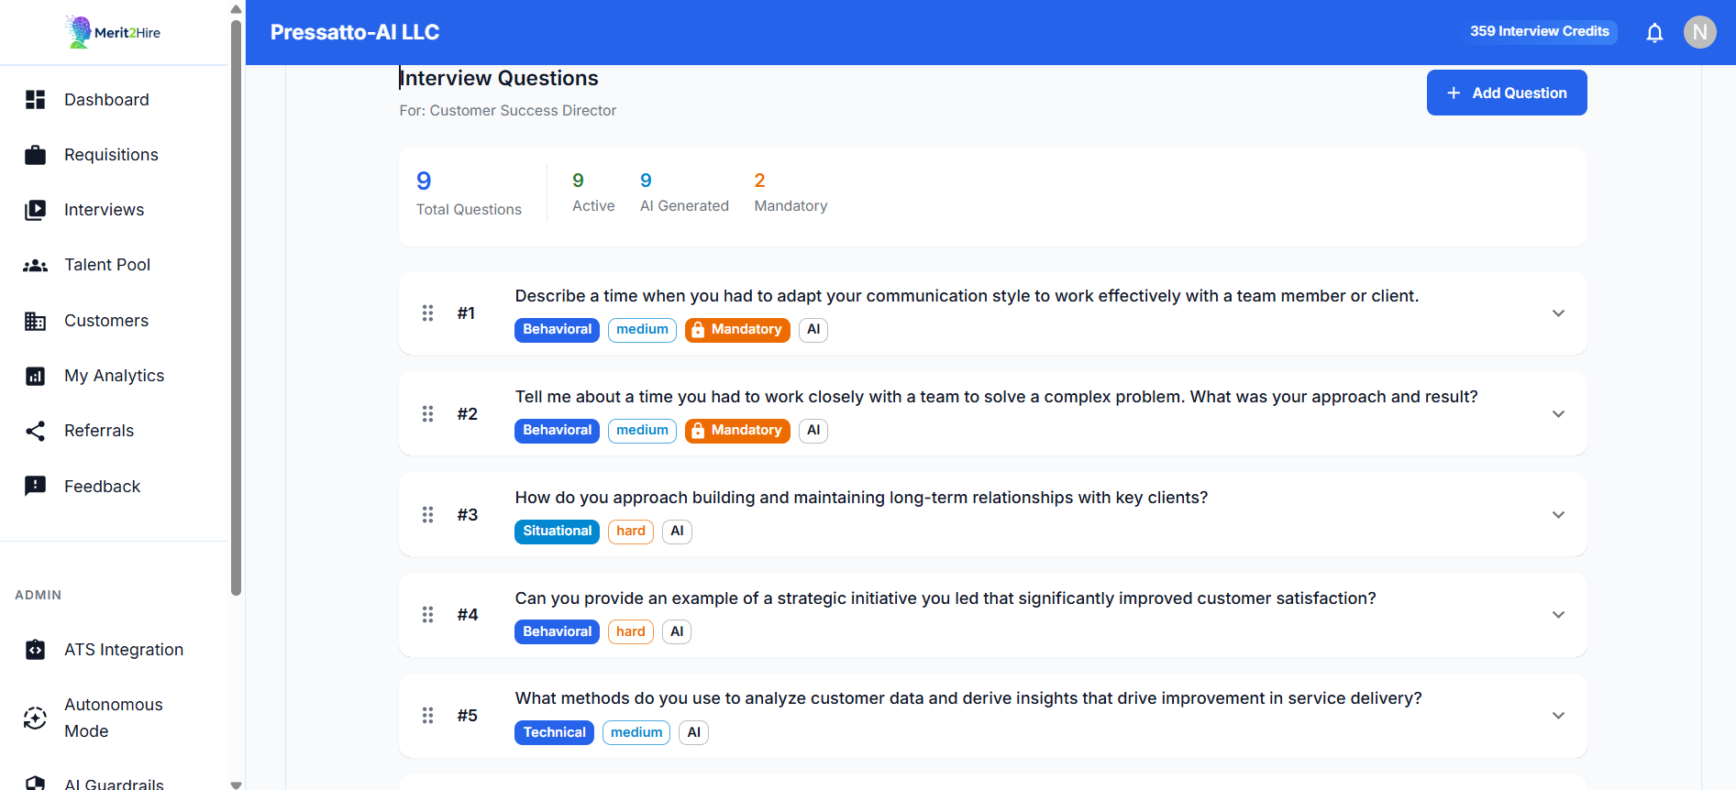Open the Dashboard sidebar icon
This screenshot has height=790, width=1736.
pyautogui.click(x=35, y=99)
